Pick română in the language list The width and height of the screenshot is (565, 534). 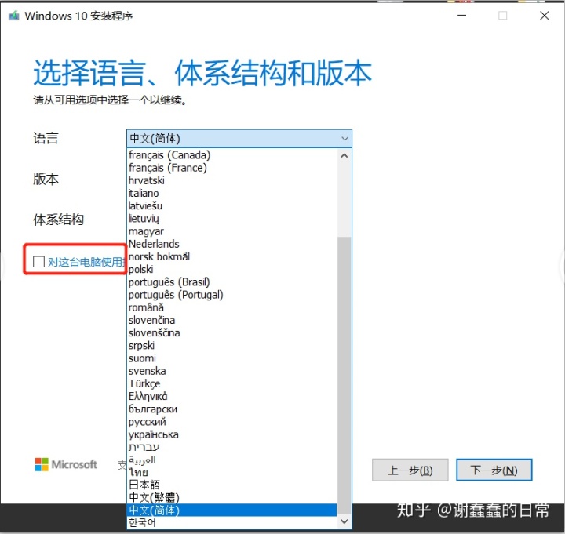point(232,307)
